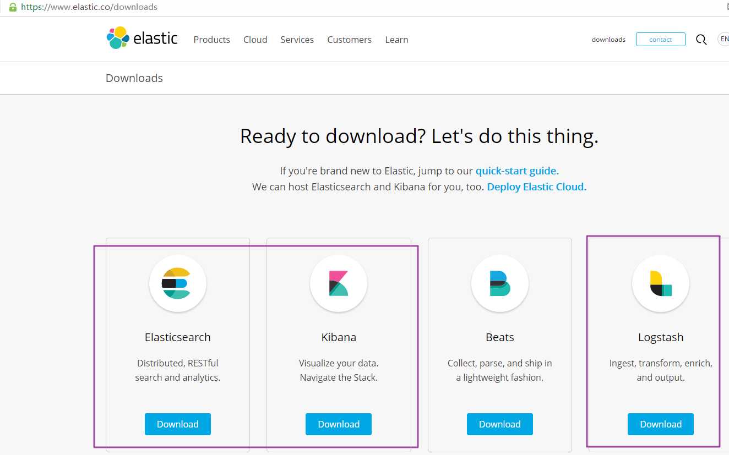This screenshot has width=729, height=455.
Task: Click the Logstash product logo icon
Action: (x=660, y=284)
